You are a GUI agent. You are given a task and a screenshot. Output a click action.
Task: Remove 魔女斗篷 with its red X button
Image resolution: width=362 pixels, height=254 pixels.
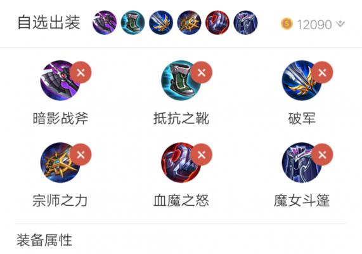(x=322, y=154)
